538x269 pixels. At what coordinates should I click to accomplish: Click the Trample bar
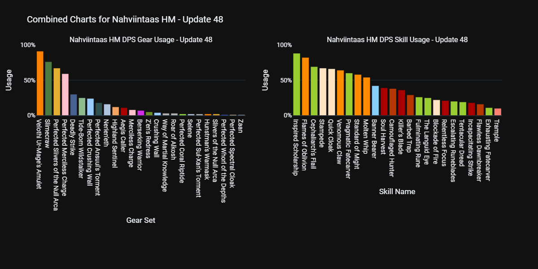pyautogui.click(x=498, y=112)
